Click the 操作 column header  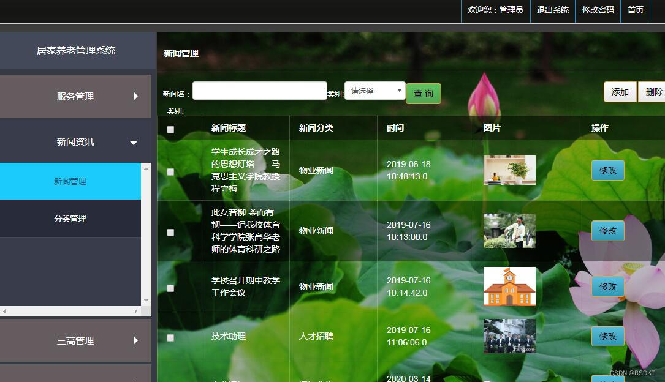click(x=599, y=128)
